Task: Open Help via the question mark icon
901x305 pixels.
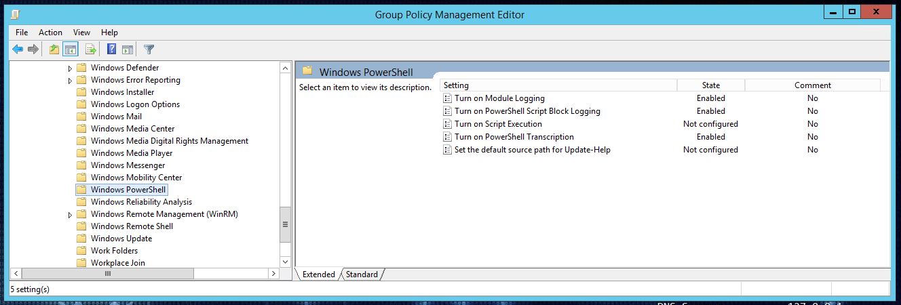Action: [x=112, y=49]
